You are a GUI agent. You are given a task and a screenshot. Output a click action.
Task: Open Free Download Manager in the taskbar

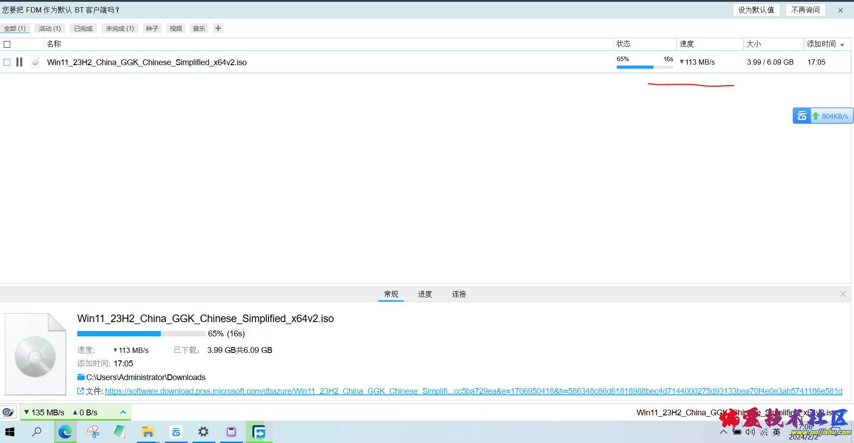259,432
